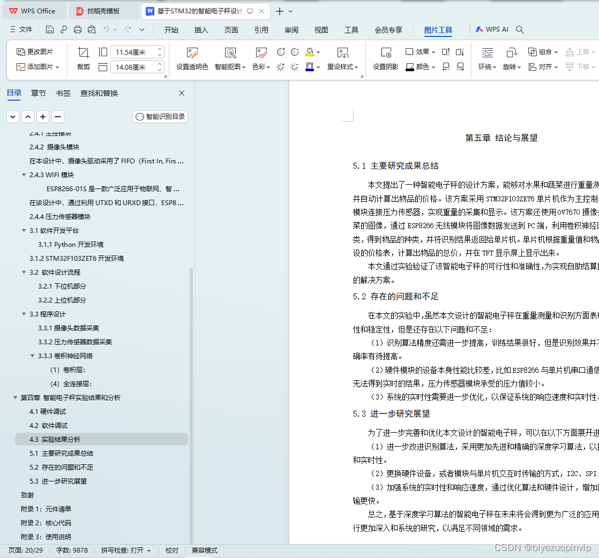Open the 文件 File menu
Viewport: 599px width, 558px height.
21,29
